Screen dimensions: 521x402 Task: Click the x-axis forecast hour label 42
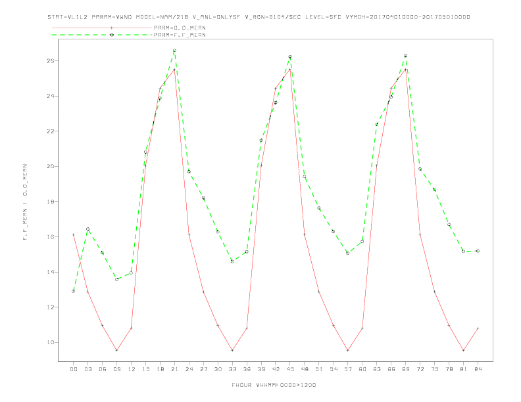[x=276, y=369]
